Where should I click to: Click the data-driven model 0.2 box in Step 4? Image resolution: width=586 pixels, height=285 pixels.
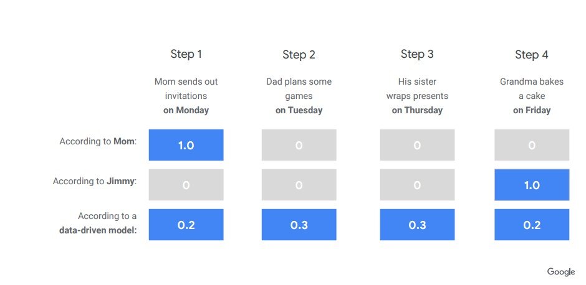(532, 225)
